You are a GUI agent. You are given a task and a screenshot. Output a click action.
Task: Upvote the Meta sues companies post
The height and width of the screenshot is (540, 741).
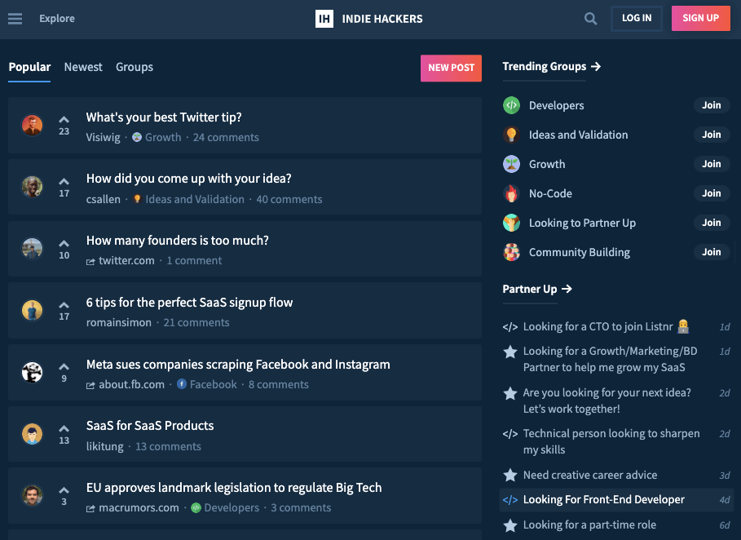click(64, 367)
